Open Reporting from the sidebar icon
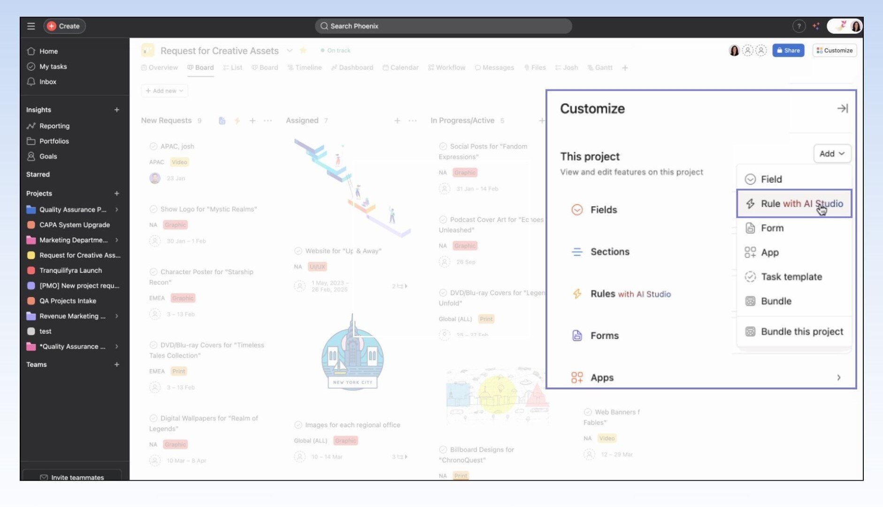 pyautogui.click(x=32, y=126)
